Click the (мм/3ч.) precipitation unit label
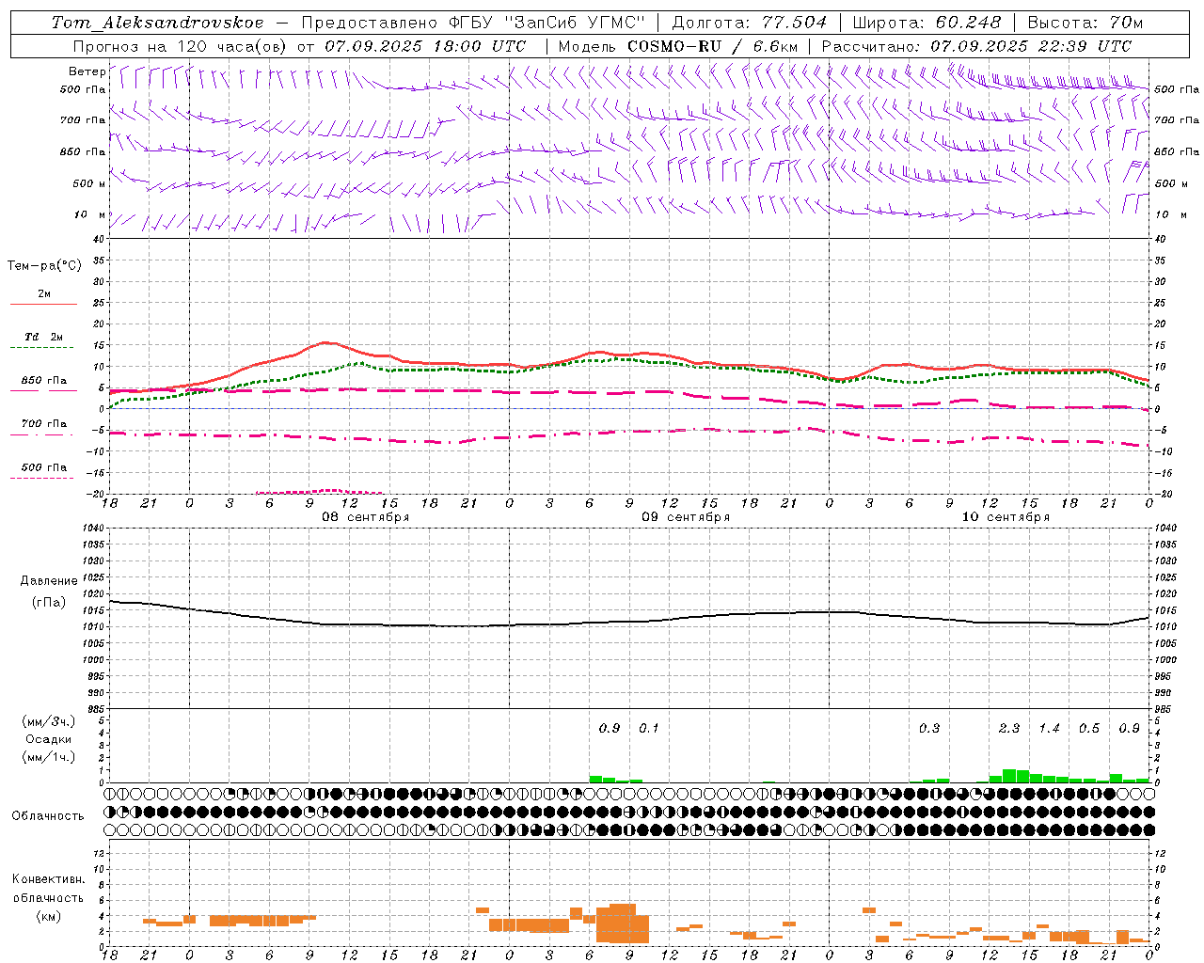This screenshot has width=1204, height=963. 49,721
